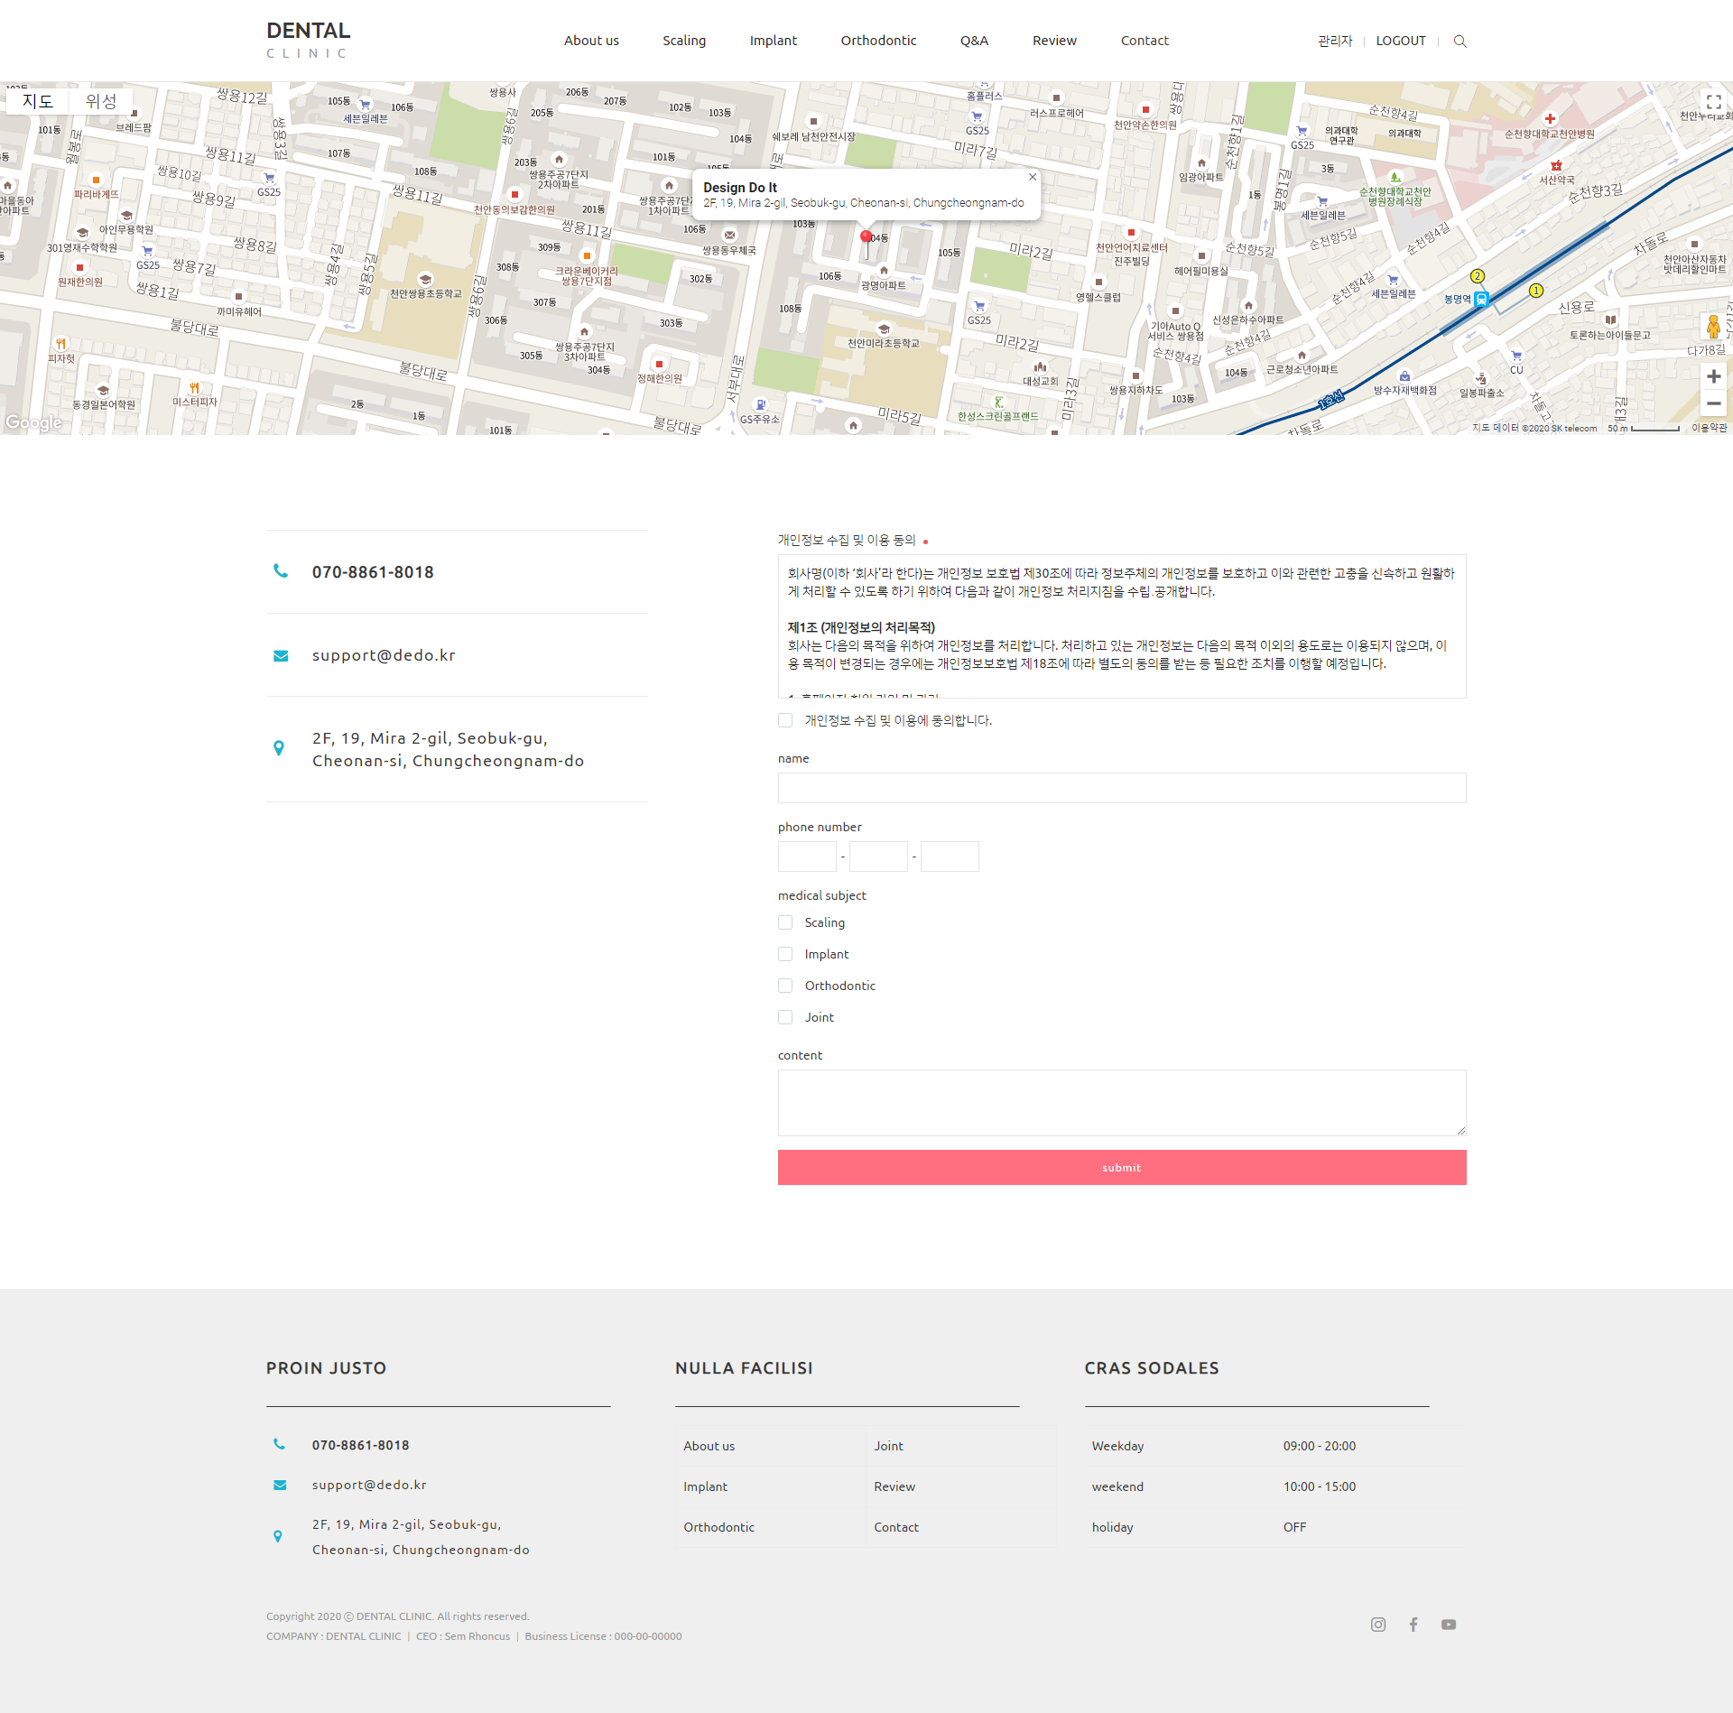Close the Design Do It map popup
The height and width of the screenshot is (1713, 1733).
pos(1033,177)
